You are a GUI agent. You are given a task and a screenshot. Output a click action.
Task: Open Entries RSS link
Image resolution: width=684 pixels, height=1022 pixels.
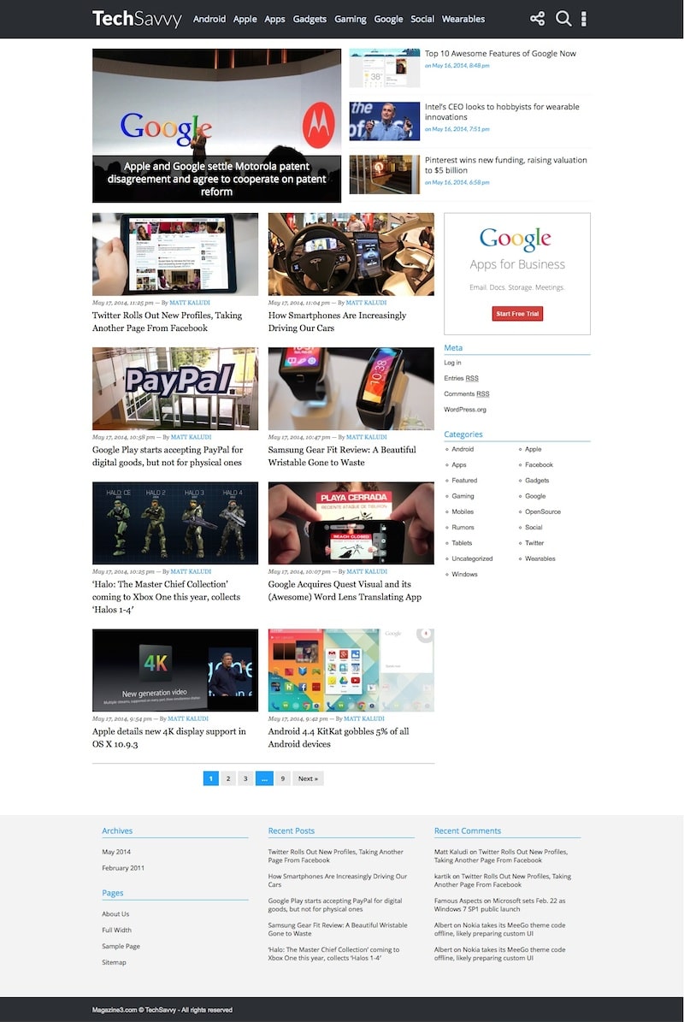(x=461, y=378)
